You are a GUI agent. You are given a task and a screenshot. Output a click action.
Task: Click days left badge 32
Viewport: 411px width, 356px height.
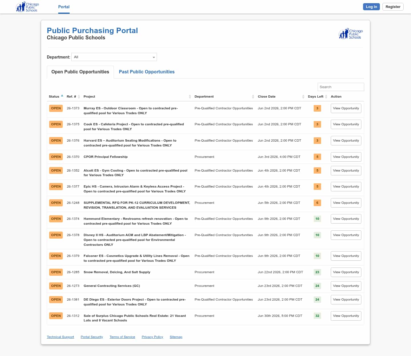pyautogui.click(x=317, y=316)
